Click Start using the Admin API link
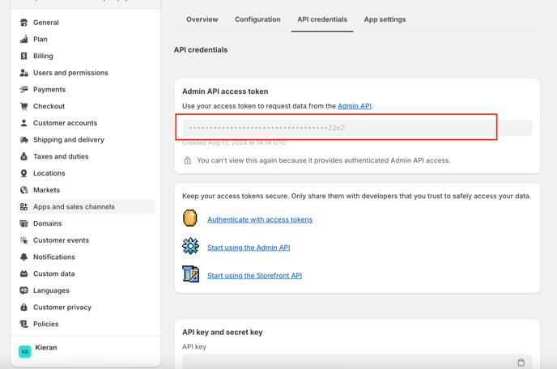 (x=248, y=248)
